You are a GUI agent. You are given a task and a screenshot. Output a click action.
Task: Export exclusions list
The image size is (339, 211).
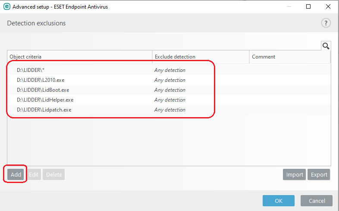click(x=319, y=174)
